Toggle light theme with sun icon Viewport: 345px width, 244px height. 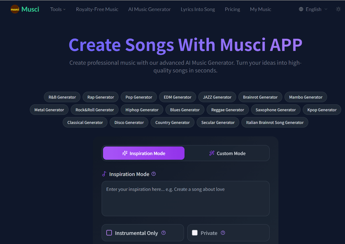[x=338, y=9]
